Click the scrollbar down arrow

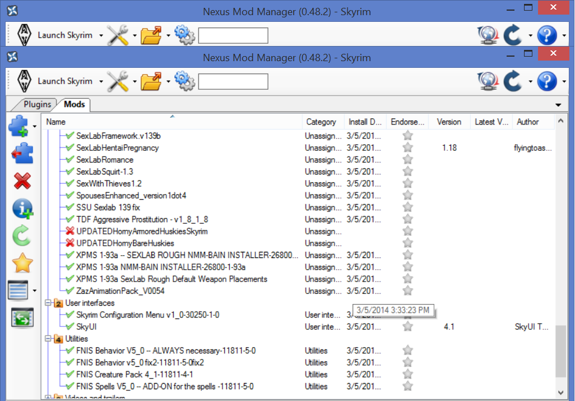560,392
